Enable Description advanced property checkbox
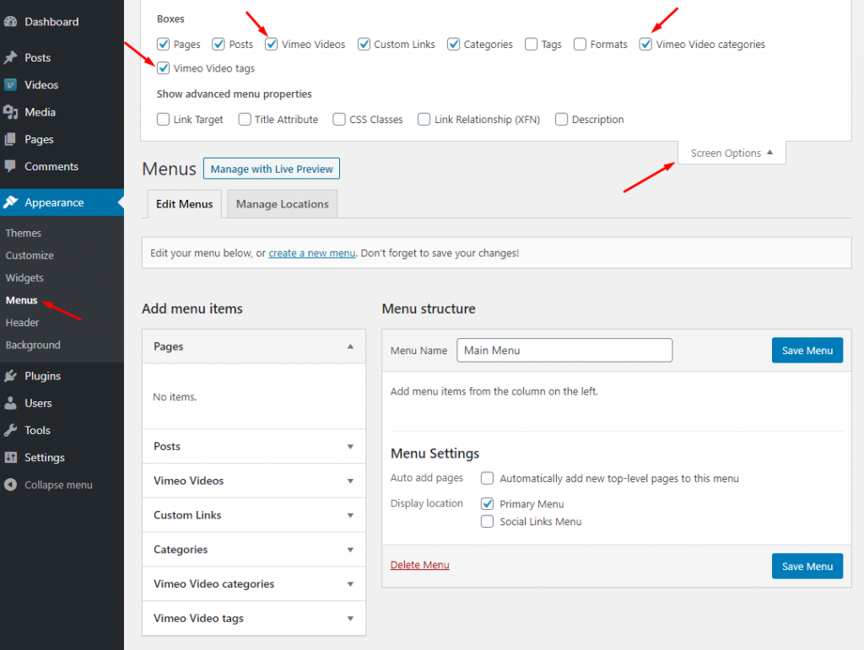 pos(561,120)
